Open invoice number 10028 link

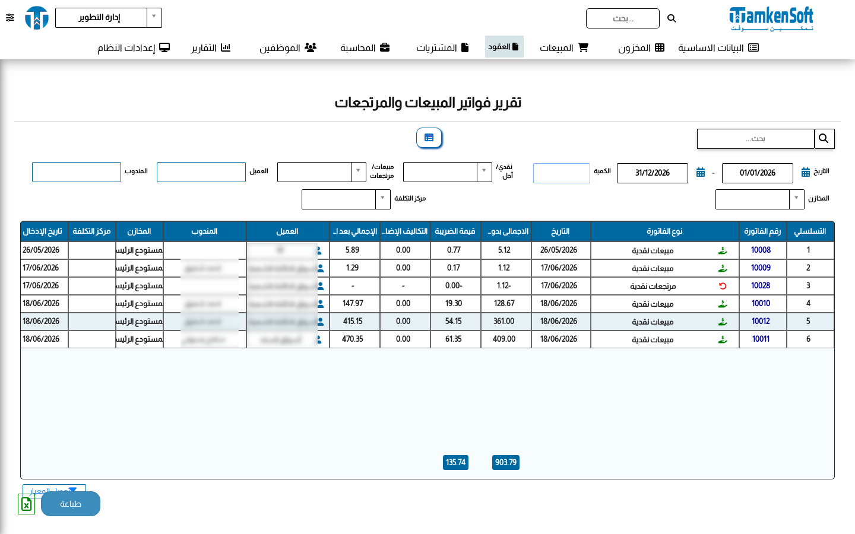[x=761, y=286]
